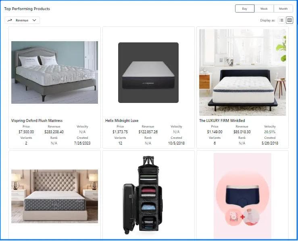Screen dimensions: 298x241
Task: Click the Vispring Oxford Plush Mattress title
Action: [x=37, y=121]
